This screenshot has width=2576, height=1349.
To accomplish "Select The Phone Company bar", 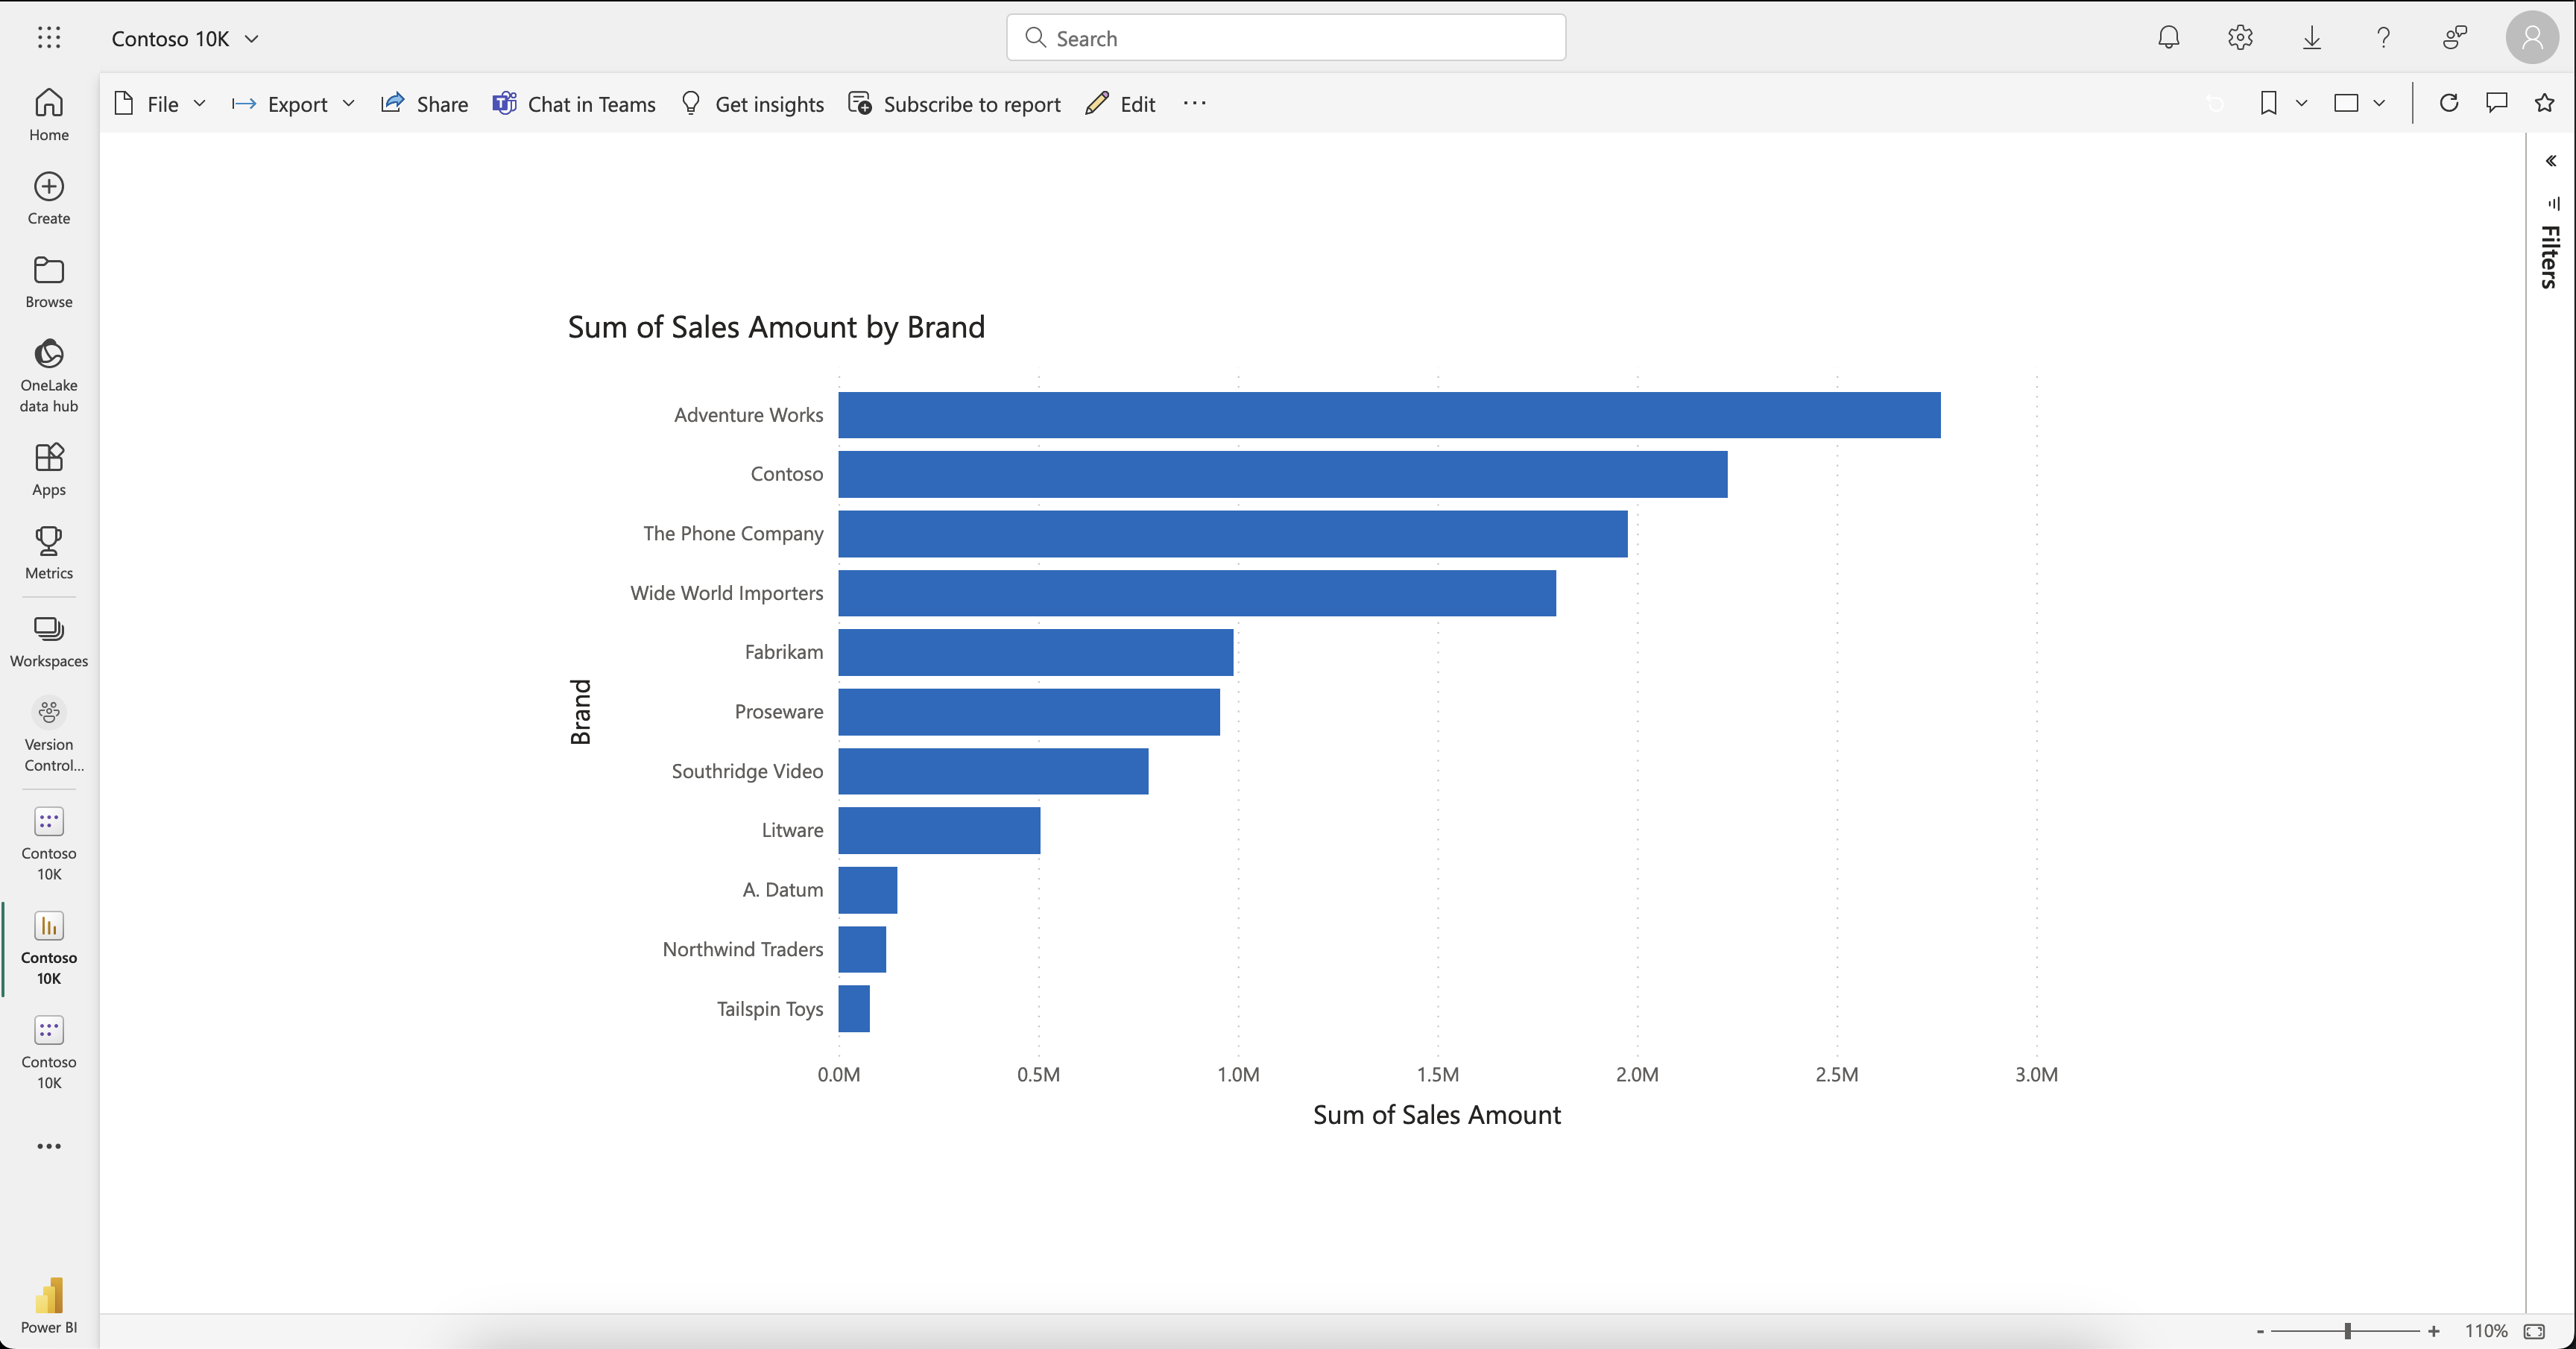I will coord(1233,534).
